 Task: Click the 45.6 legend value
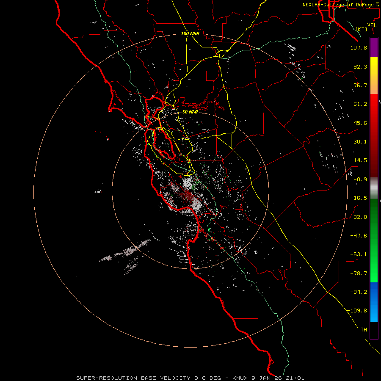point(360,123)
